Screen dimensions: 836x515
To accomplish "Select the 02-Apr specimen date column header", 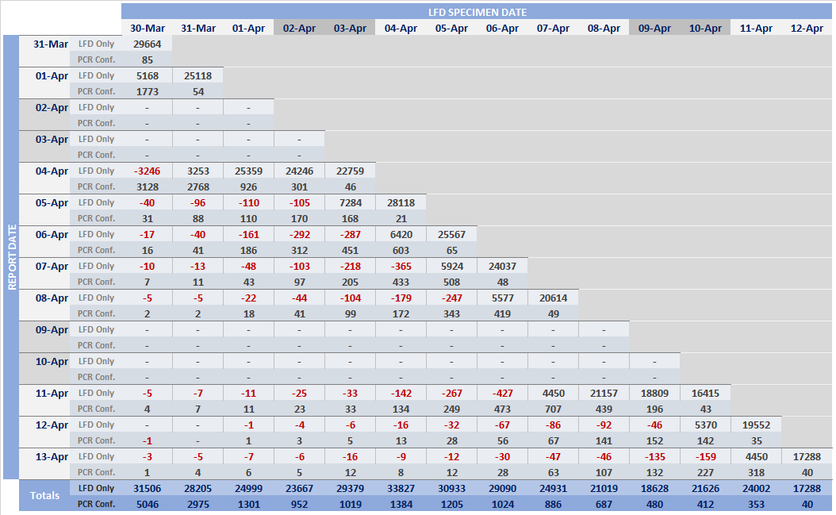I will pos(299,28).
